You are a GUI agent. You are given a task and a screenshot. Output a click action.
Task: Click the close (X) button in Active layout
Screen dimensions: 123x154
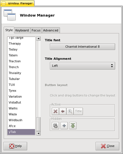tap(55, 111)
